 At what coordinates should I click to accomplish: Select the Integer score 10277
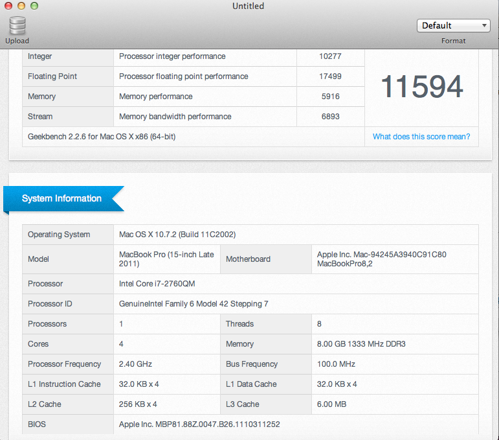click(x=330, y=56)
